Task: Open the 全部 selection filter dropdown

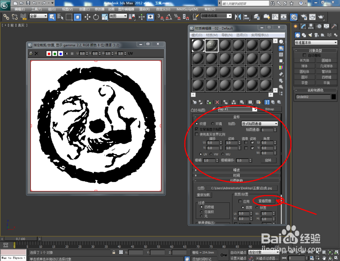Action: point(38,16)
